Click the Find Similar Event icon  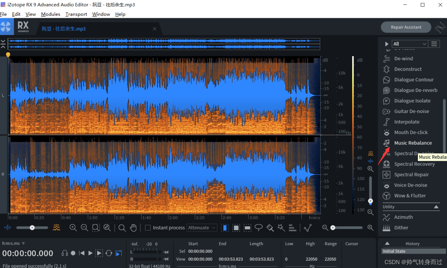pos(308,228)
